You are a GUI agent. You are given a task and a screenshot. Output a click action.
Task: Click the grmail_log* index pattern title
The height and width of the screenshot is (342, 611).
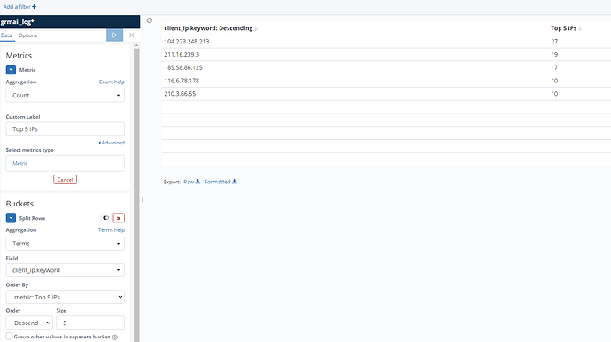point(18,22)
